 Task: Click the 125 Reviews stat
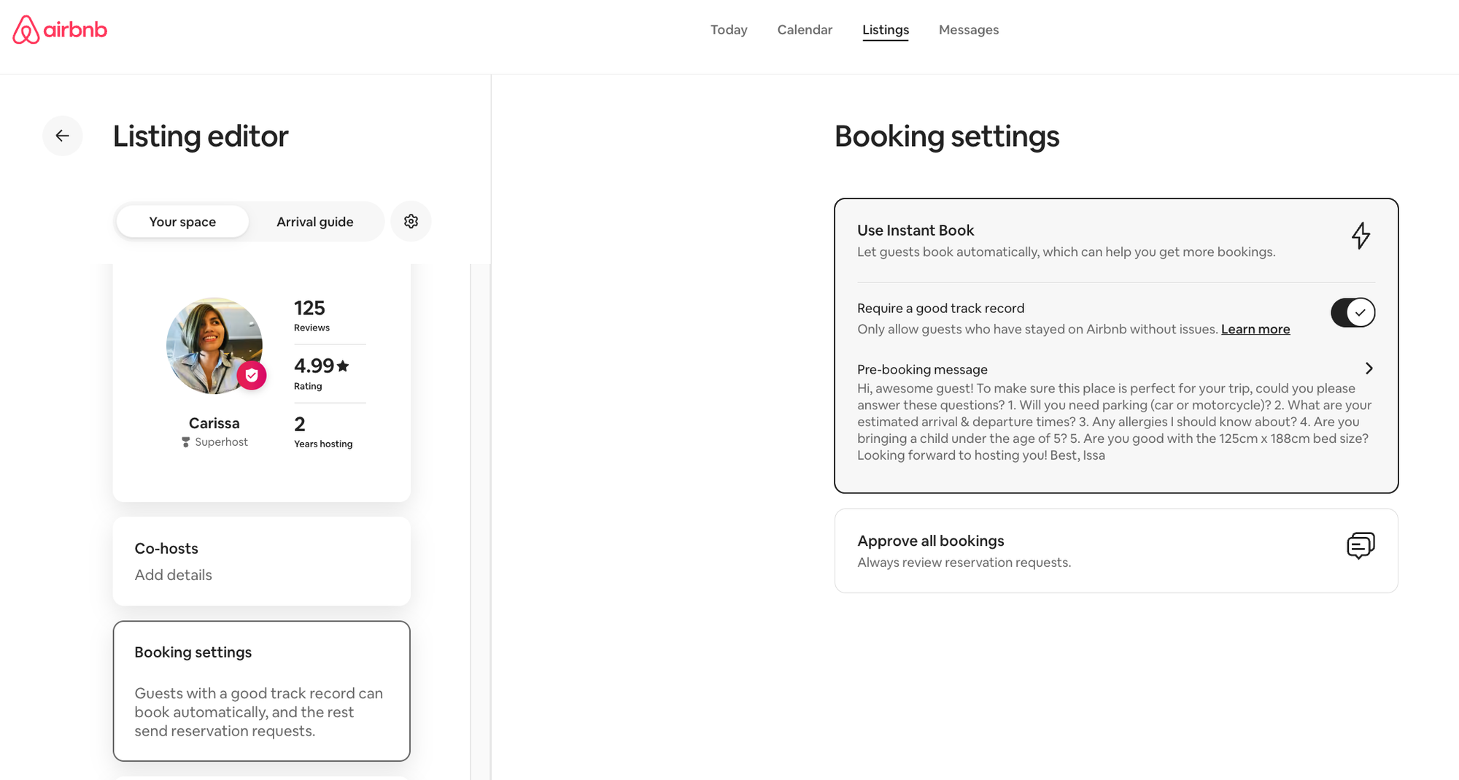(312, 315)
